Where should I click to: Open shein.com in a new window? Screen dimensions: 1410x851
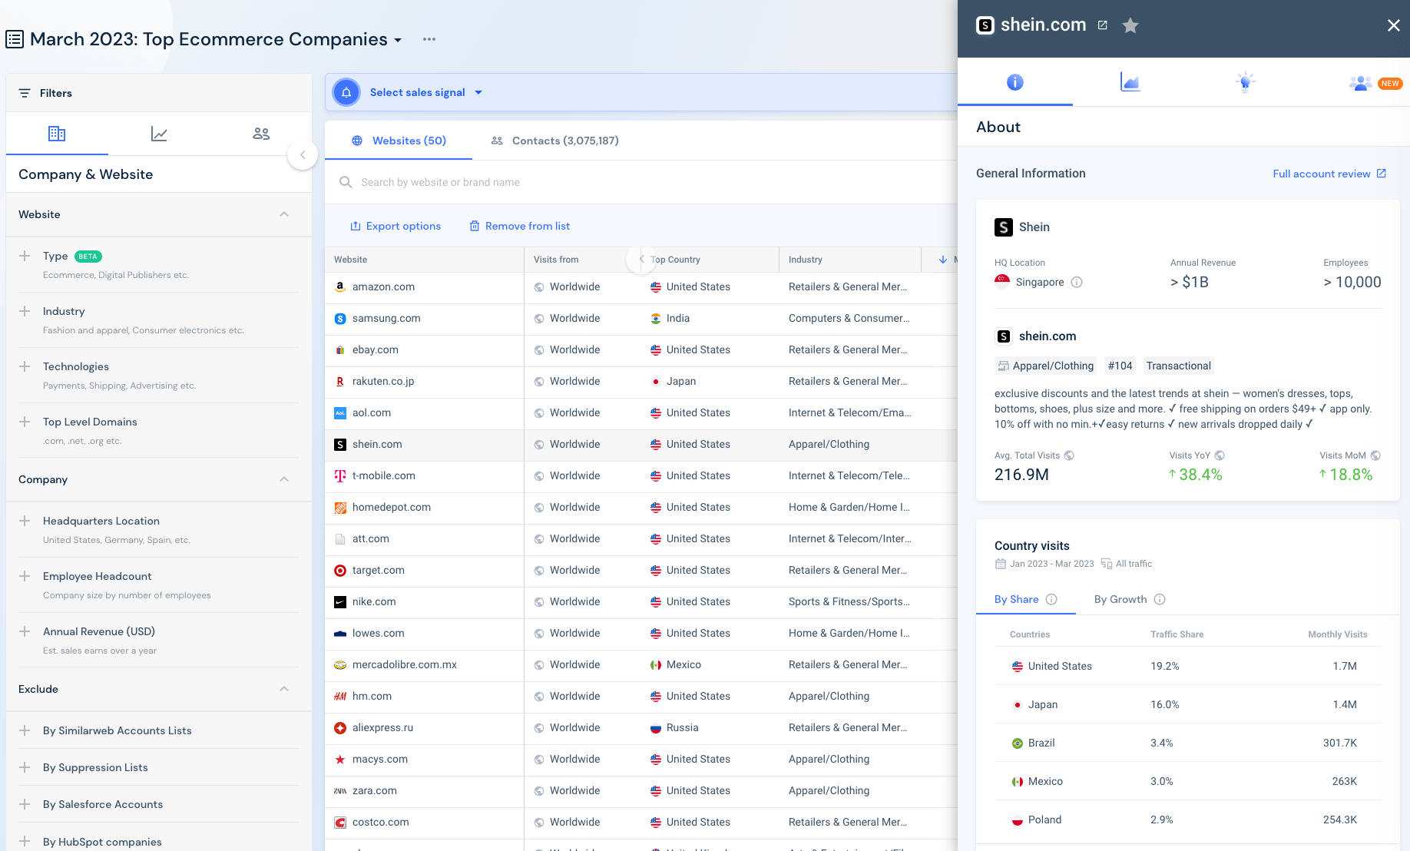[1102, 25]
